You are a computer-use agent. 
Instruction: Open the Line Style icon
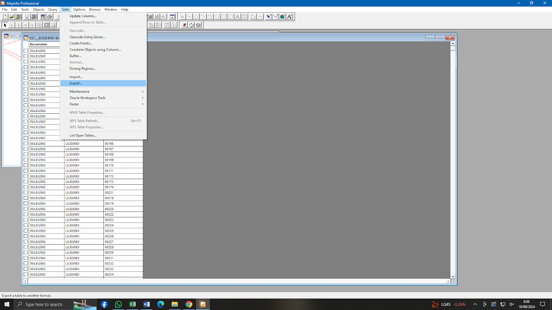tap(276, 17)
